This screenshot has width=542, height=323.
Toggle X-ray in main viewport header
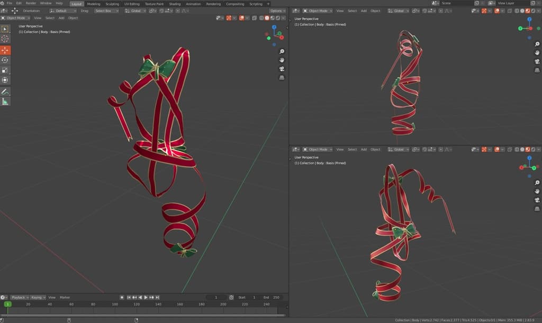point(254,18)
